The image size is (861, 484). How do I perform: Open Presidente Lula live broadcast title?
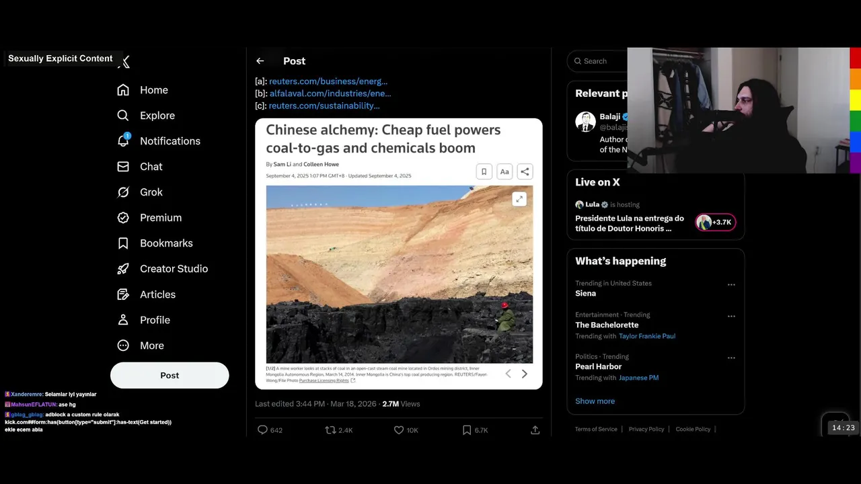coord(630,223)
